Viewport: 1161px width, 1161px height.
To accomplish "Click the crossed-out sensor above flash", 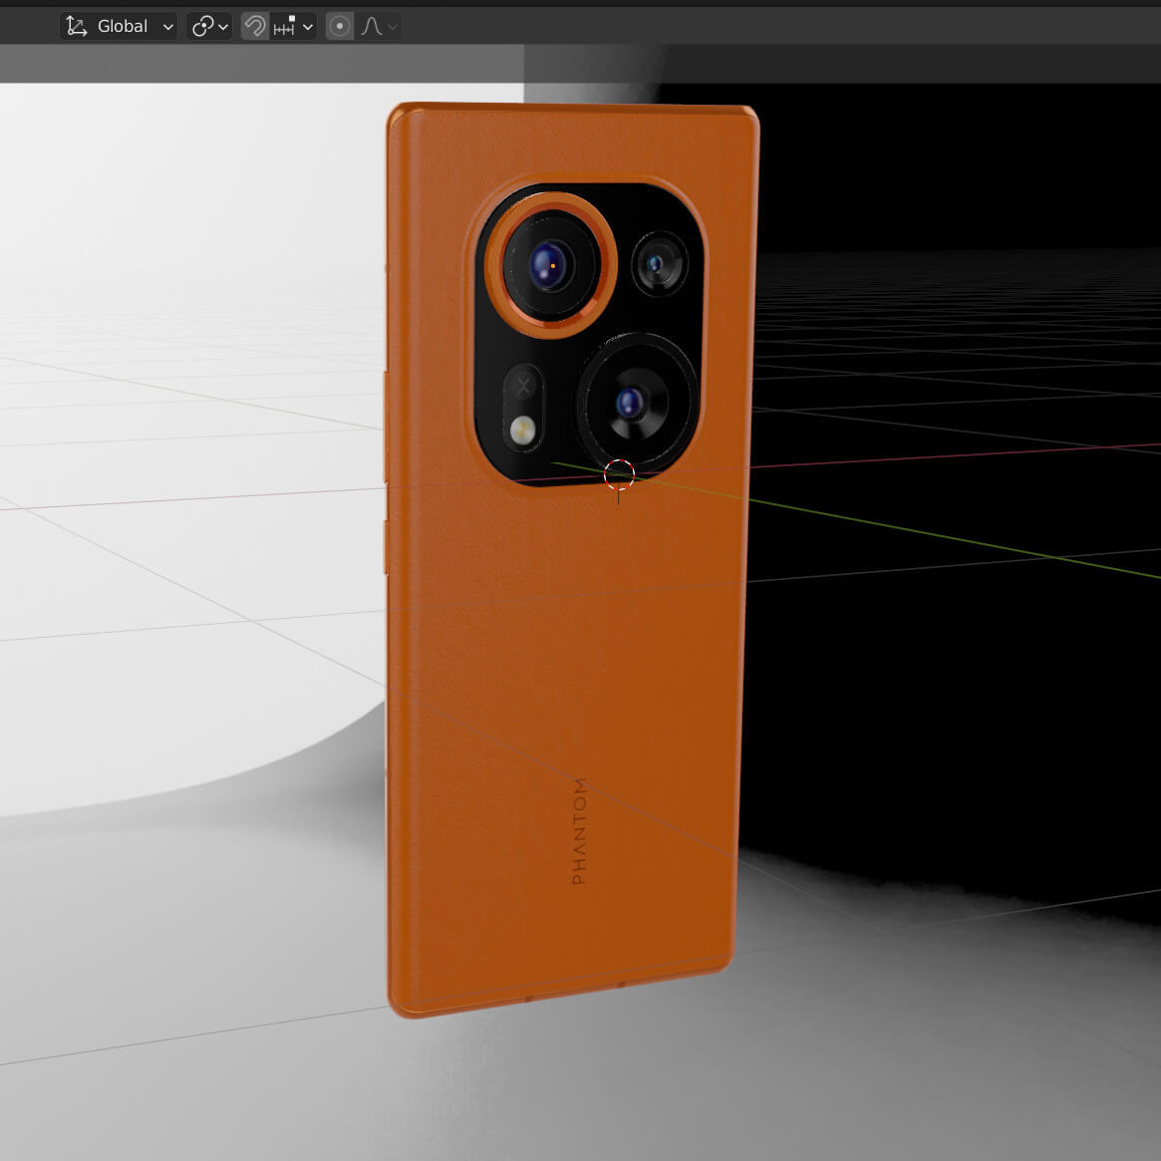I will 523,387.
